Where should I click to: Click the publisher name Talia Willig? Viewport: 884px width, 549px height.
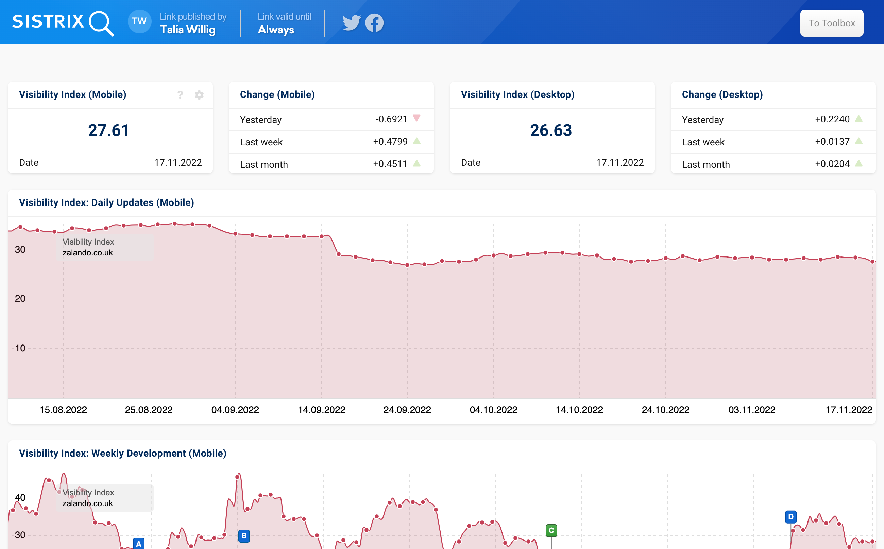click(x=188, y=30)
